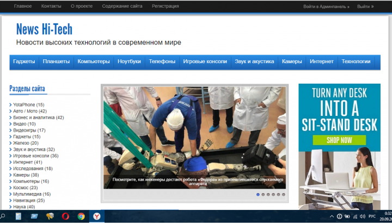This screenshot has width=392, height=224.
Task: Open the Камеры navbar tab
Action: click(x=292, y=61)
